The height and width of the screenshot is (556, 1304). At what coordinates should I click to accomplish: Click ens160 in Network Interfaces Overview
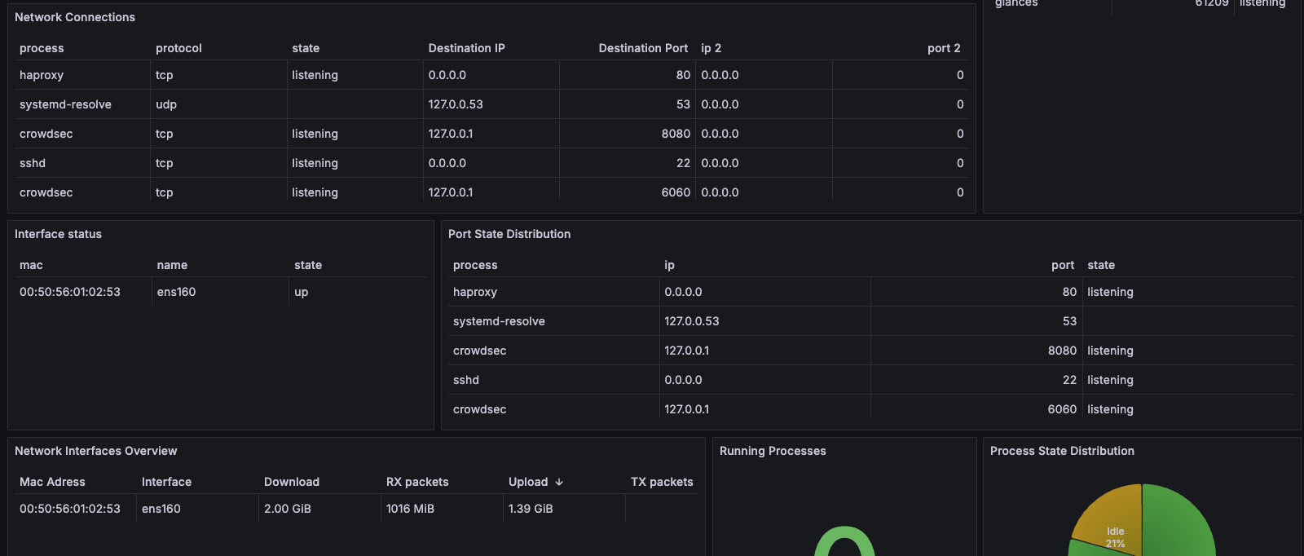point(161,509)
